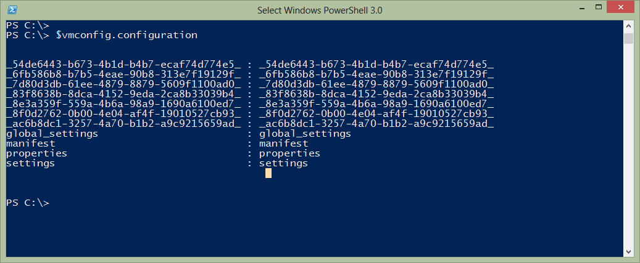This screenshot has height=263, width=640.
Task: Click the last PS C:\> prompt line
Action: tap(28, 203)
